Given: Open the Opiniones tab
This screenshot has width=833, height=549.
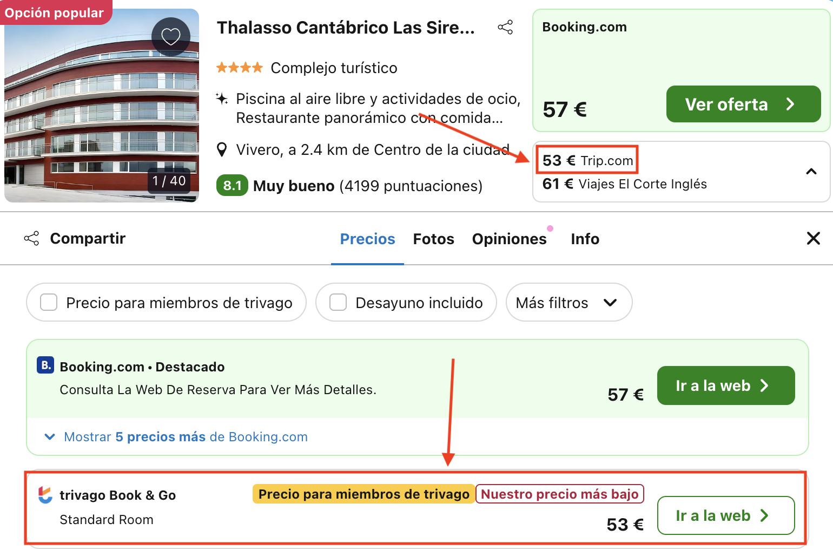Looking at the screenshot, I should click(509, 239).
